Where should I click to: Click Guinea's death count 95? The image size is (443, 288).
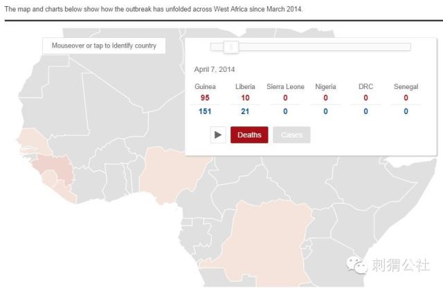click(x=205, y=98)
